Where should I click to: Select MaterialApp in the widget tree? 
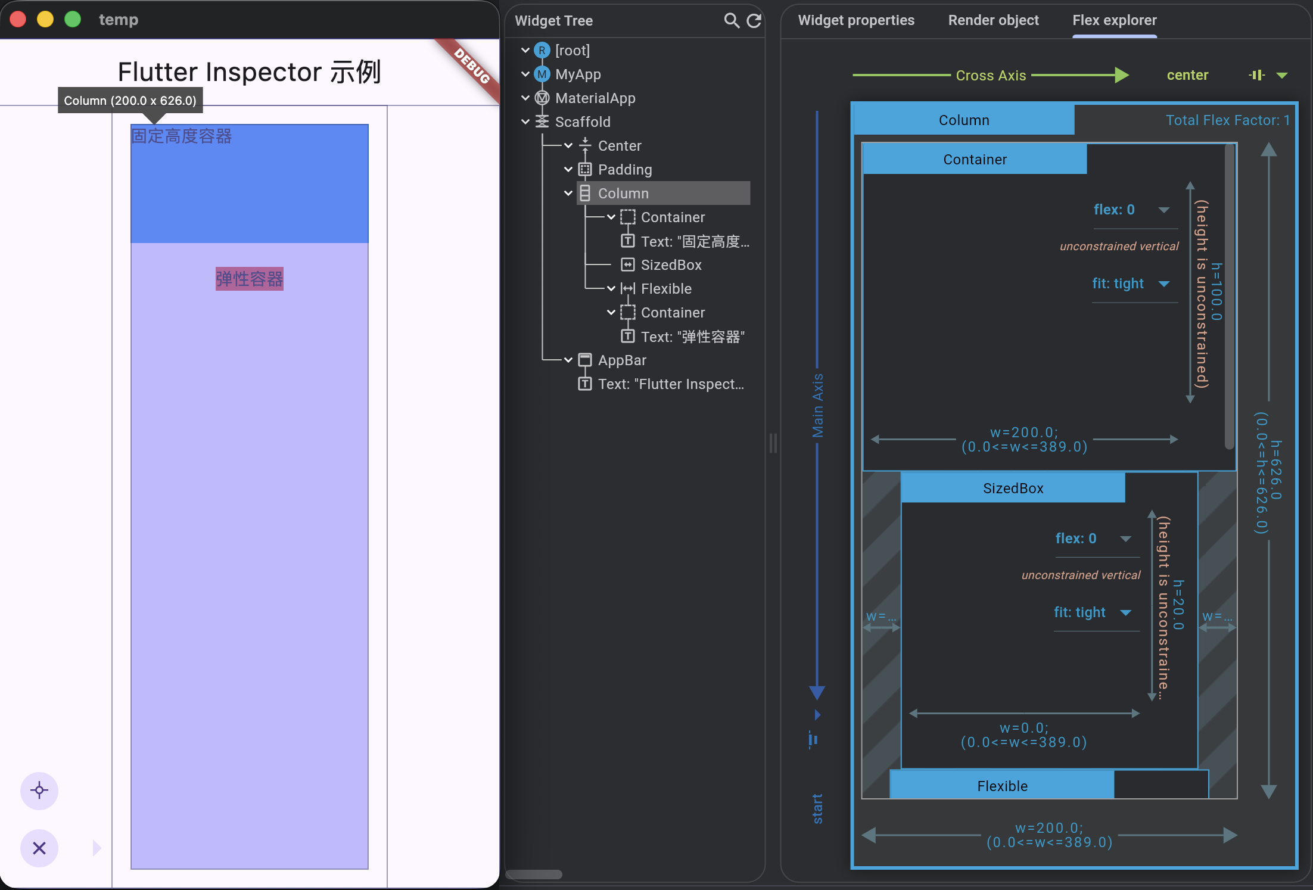tap(595, 98)
